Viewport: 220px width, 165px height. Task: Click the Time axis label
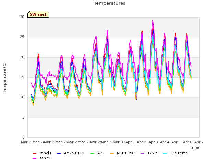195,147
